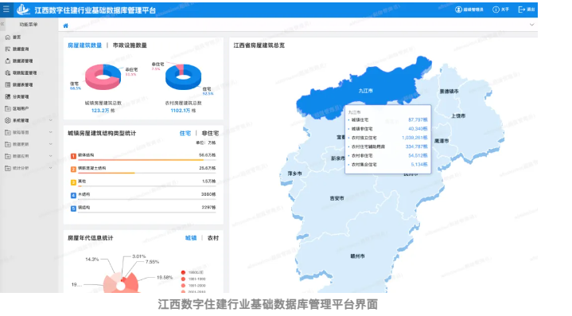Screen dimensions: 572x316
Task: Click 19.58% label on era chart
Action: [165, 278]
